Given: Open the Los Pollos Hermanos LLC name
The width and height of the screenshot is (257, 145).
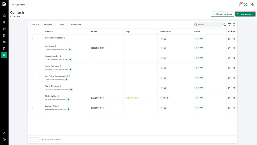Looking at the screenshot, I should click(56, 76).
